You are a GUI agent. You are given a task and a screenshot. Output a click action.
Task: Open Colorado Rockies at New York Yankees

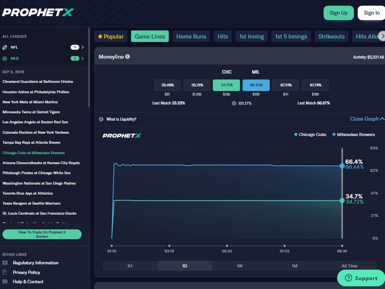pyautogui.click(x=36, y=133)
